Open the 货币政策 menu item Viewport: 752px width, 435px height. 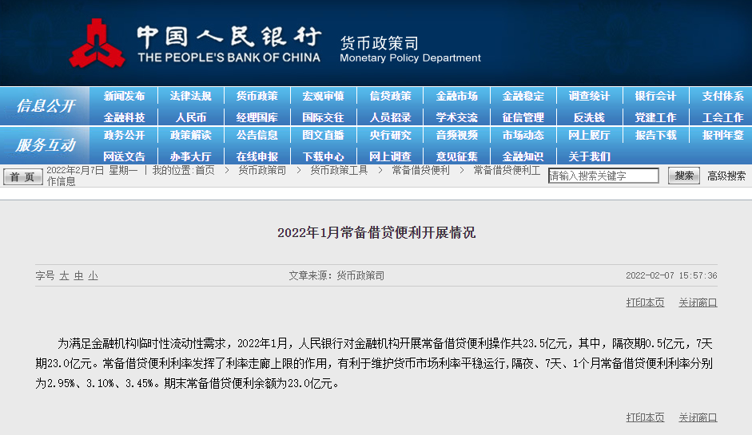point(257,96)
